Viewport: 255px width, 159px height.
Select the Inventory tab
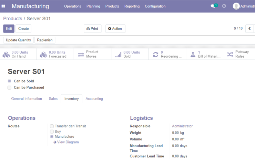coord(72,99)
